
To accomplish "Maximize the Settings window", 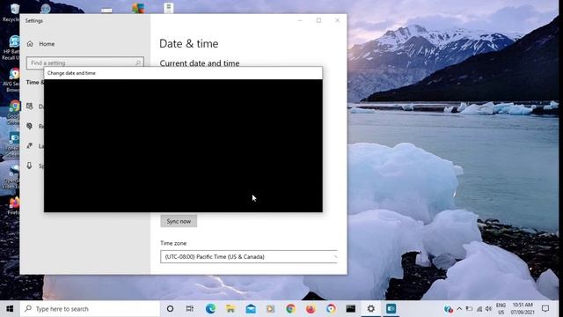I will [318, 20].
